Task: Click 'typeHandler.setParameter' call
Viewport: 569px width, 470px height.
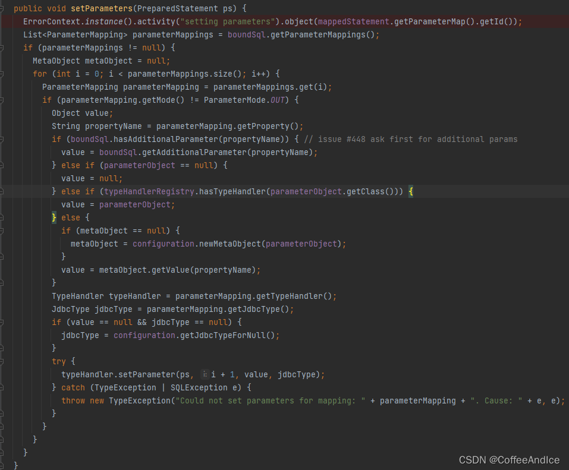Action: (x=118, y=374)
